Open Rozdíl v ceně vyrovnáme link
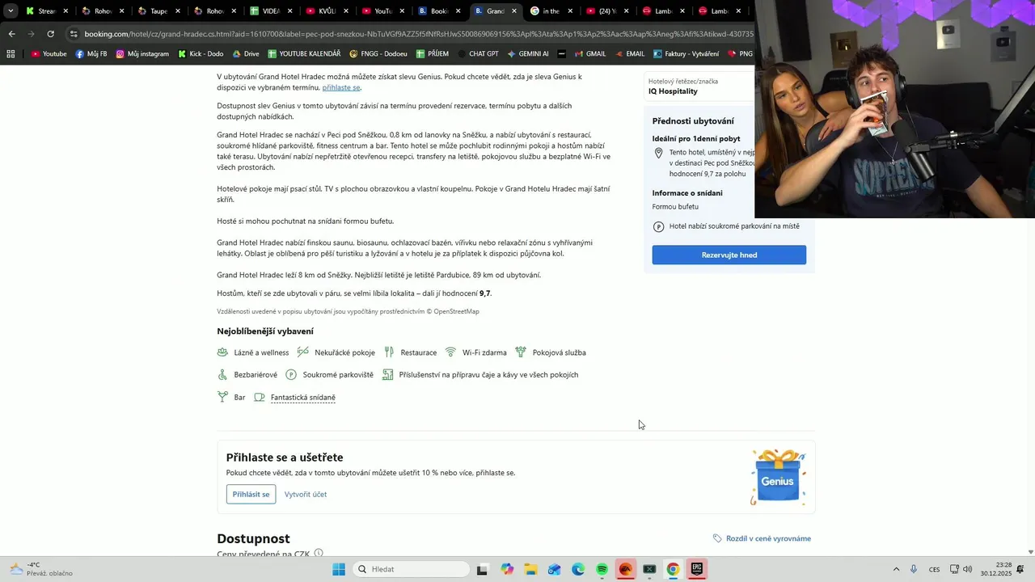The width and height of the screenshot is (1035, 582). pos(762,538)
